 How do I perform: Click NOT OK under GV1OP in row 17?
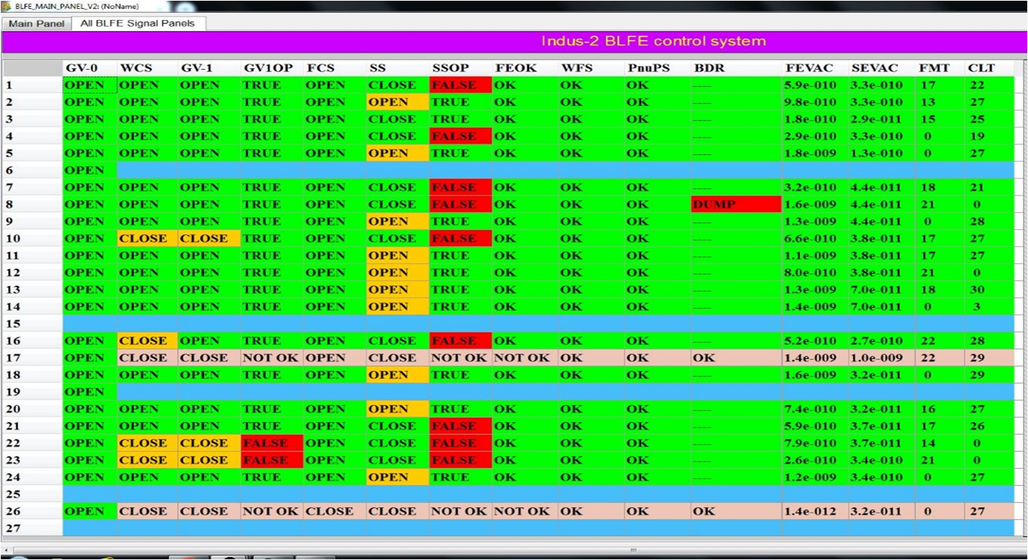tap(272, 358)
